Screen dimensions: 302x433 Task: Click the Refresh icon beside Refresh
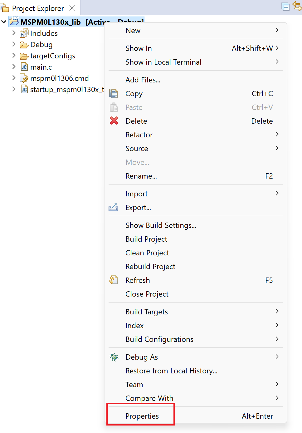pos(114,280)
